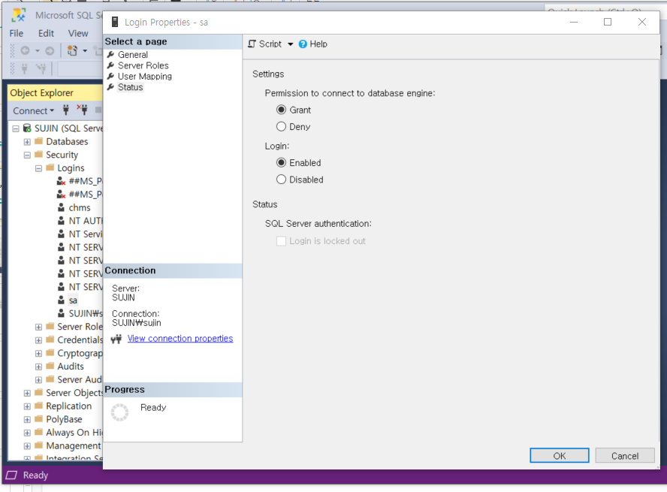Open the Script dropdown arrow

pyautogui.click(x=291, y=44)
